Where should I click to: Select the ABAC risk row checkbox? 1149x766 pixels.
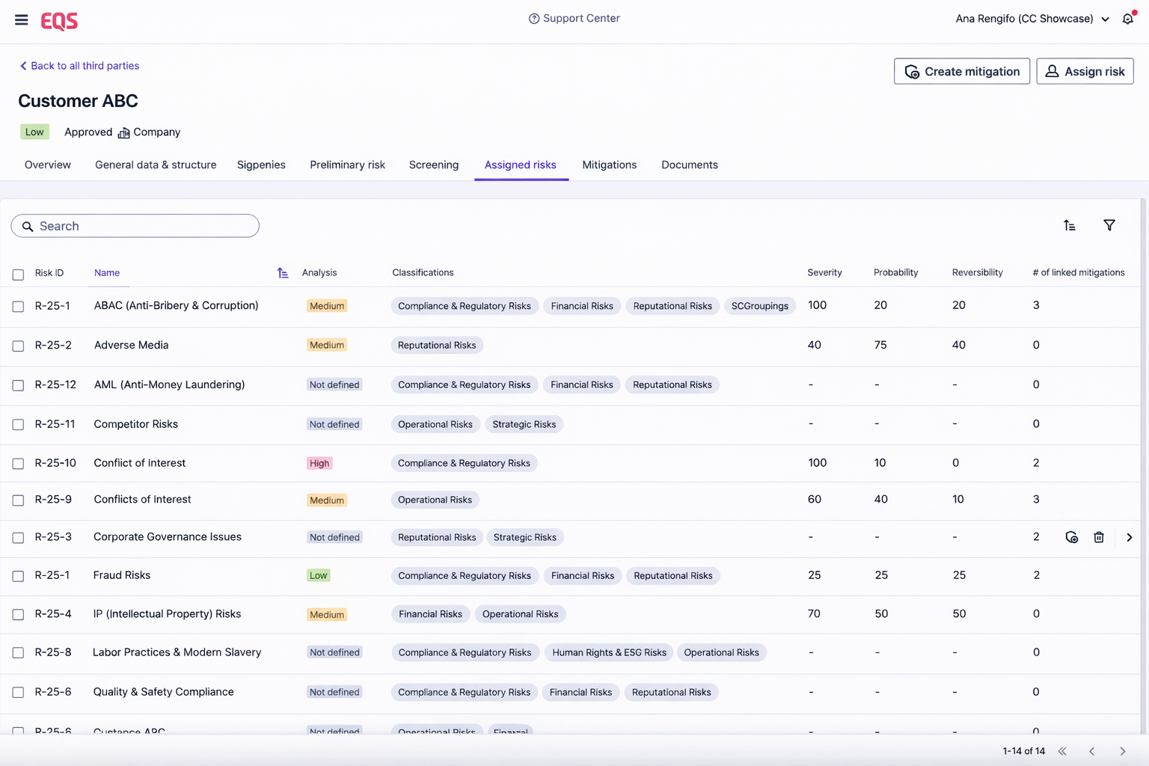point(18,307)
